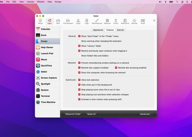Click the Relaunch Finder button

tap(73, 114)
